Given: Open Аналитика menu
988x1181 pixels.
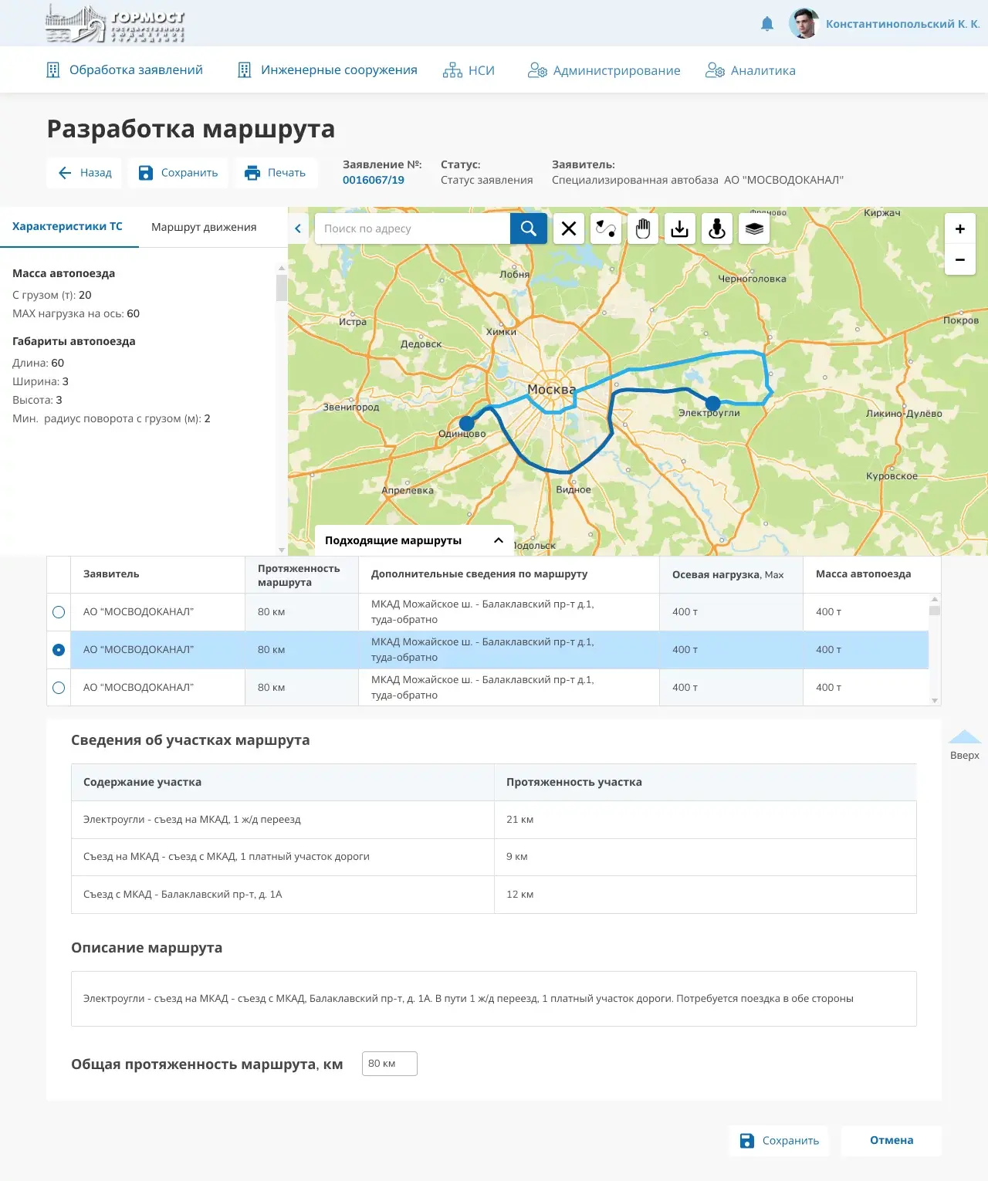Looking at the screenshot, I should point(750,70).
